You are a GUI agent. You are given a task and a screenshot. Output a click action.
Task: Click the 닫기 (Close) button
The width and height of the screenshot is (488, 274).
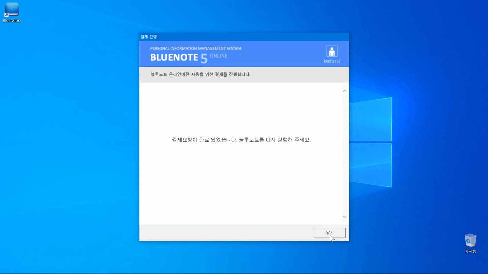(330, 233)
